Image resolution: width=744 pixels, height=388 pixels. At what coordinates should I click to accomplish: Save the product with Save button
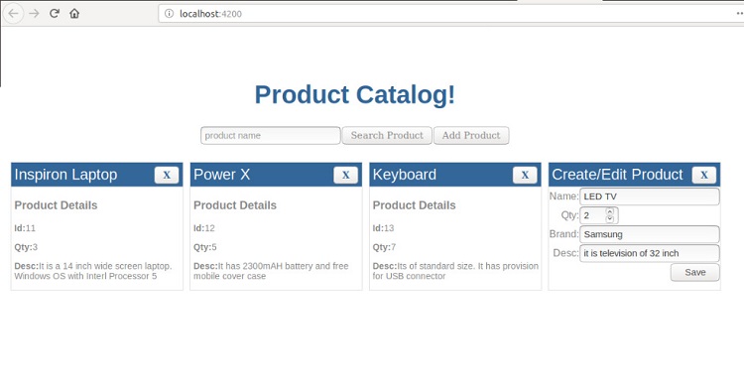[695, 272]
